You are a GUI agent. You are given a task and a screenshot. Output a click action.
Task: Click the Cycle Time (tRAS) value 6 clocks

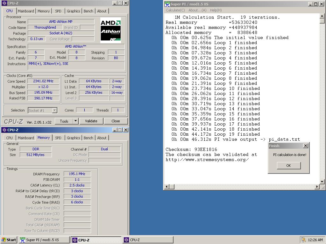(77, 202)
